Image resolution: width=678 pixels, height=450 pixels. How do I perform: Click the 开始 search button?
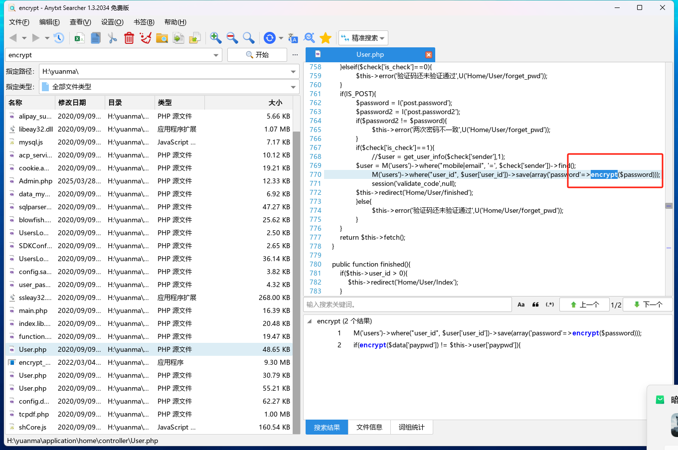257,55
